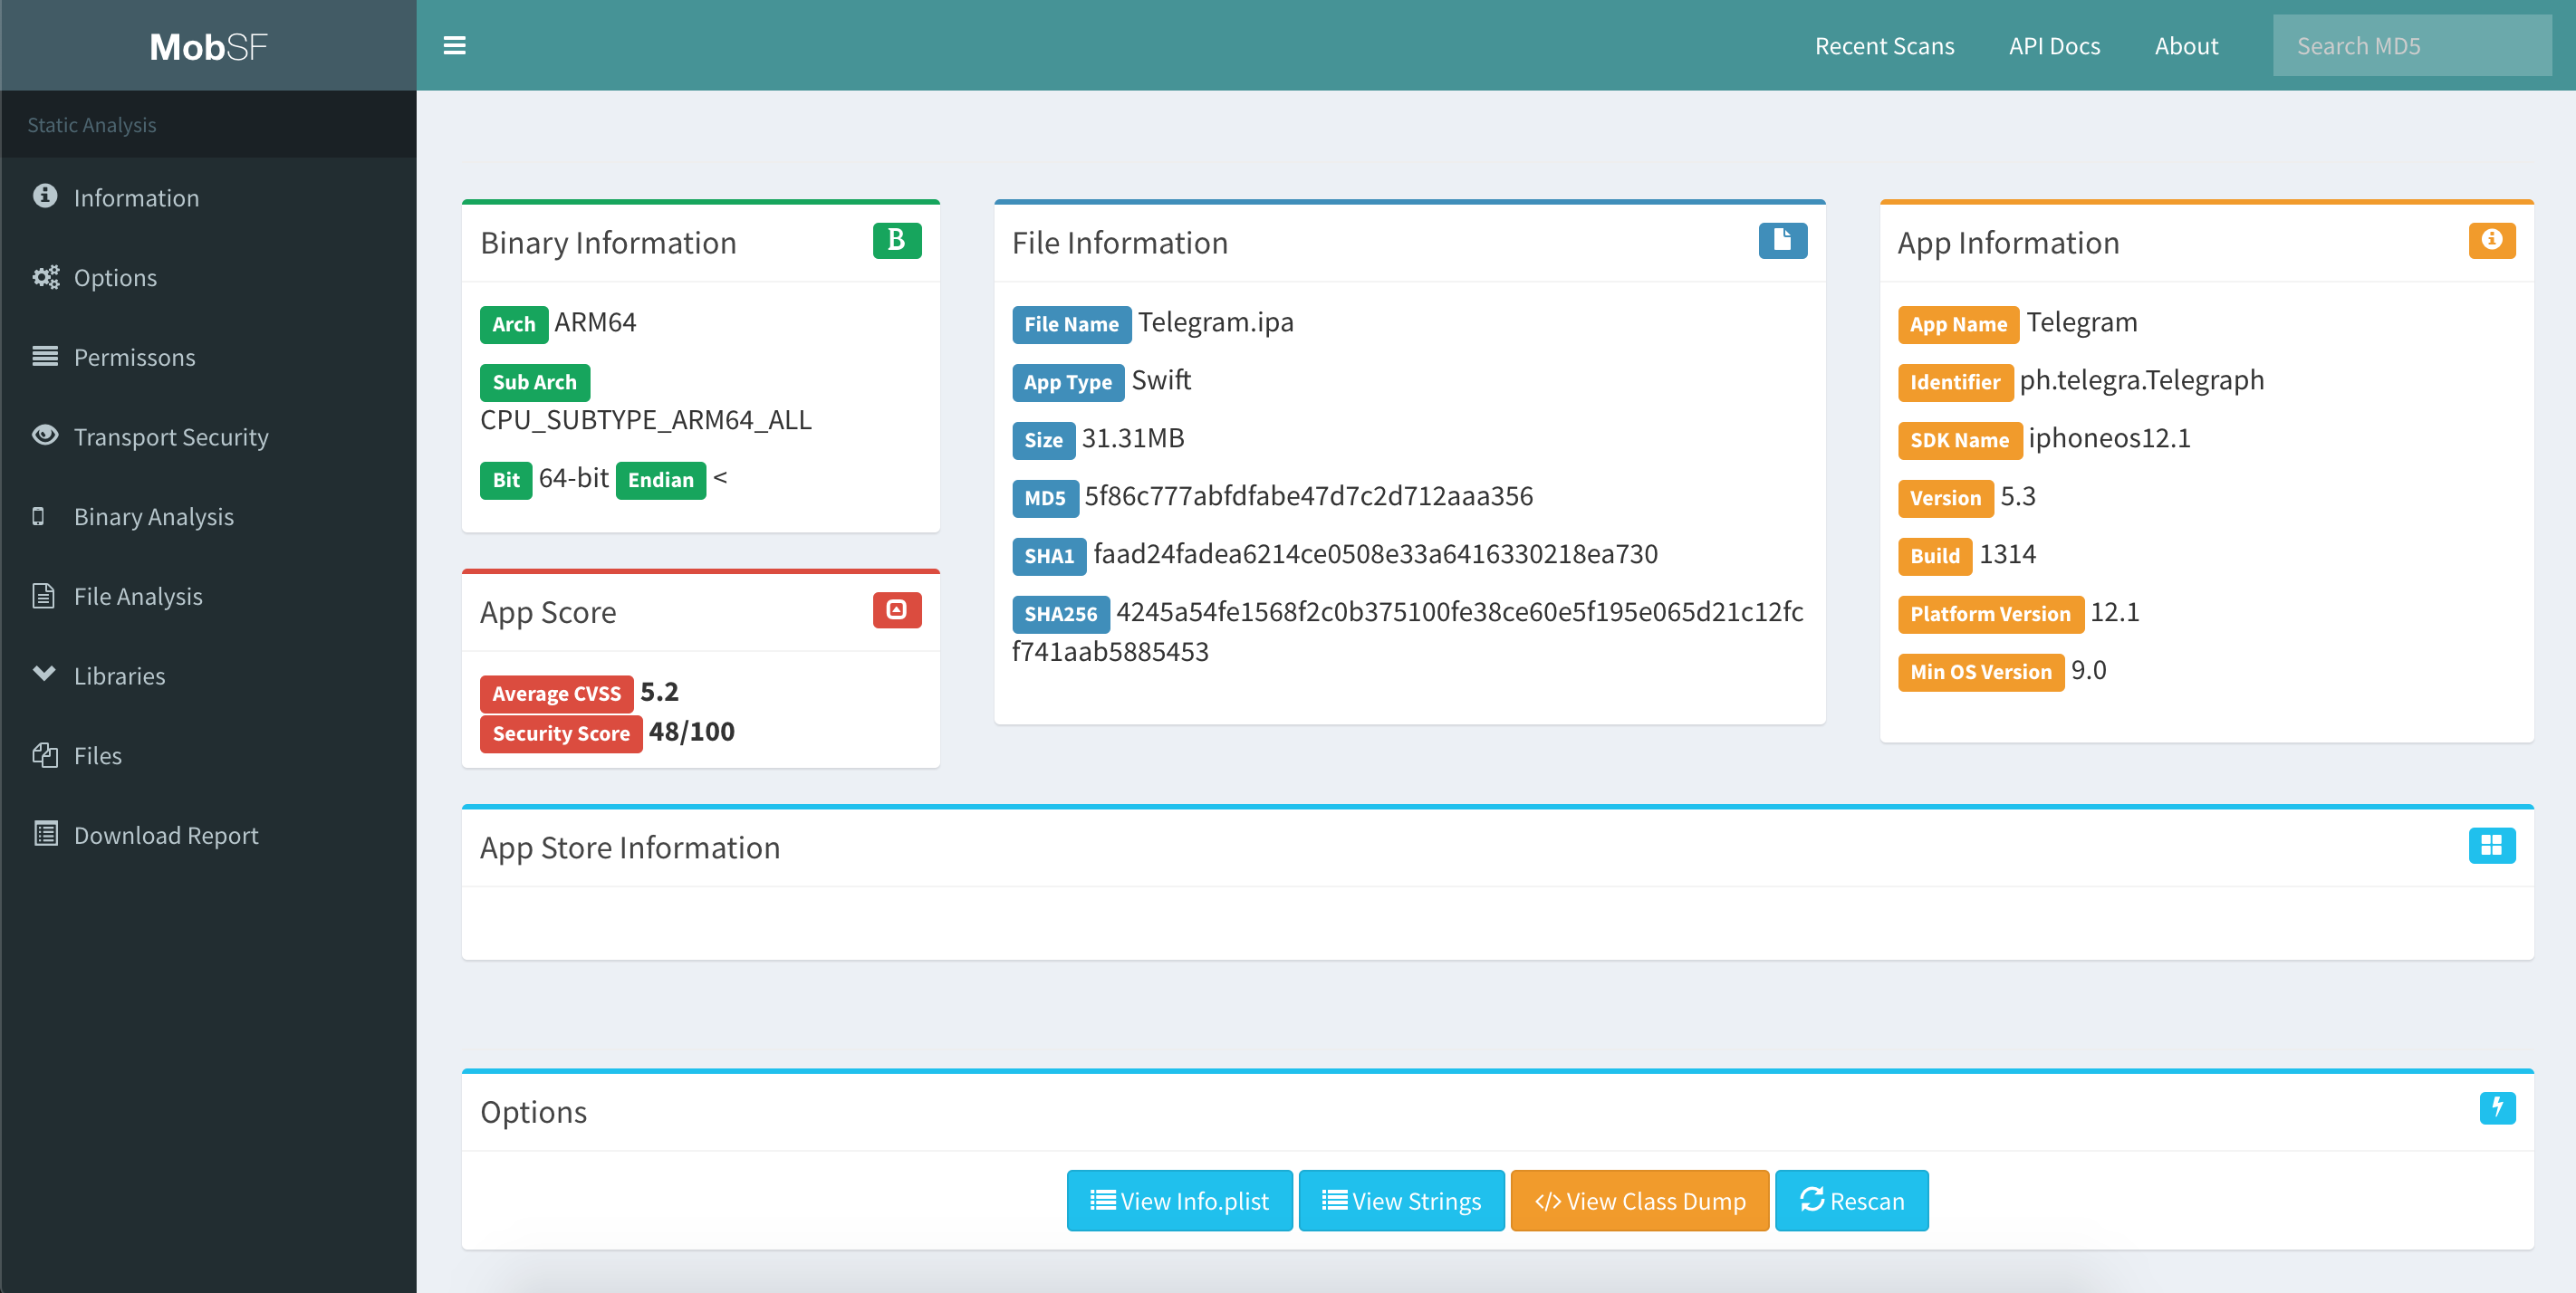
Task: Click the Rescan button
Action: coord(1851,1200)
